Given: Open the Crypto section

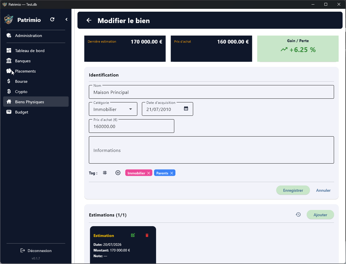Looking at the screenshot, I should [36, 92].
